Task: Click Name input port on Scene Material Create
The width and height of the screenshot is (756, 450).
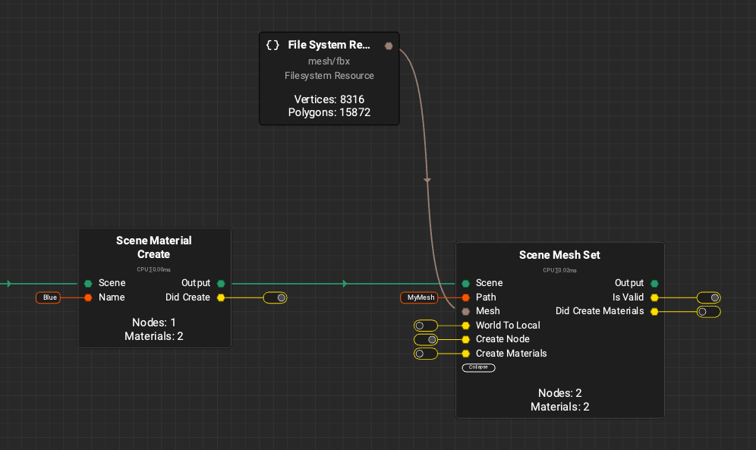Action: 88,297
